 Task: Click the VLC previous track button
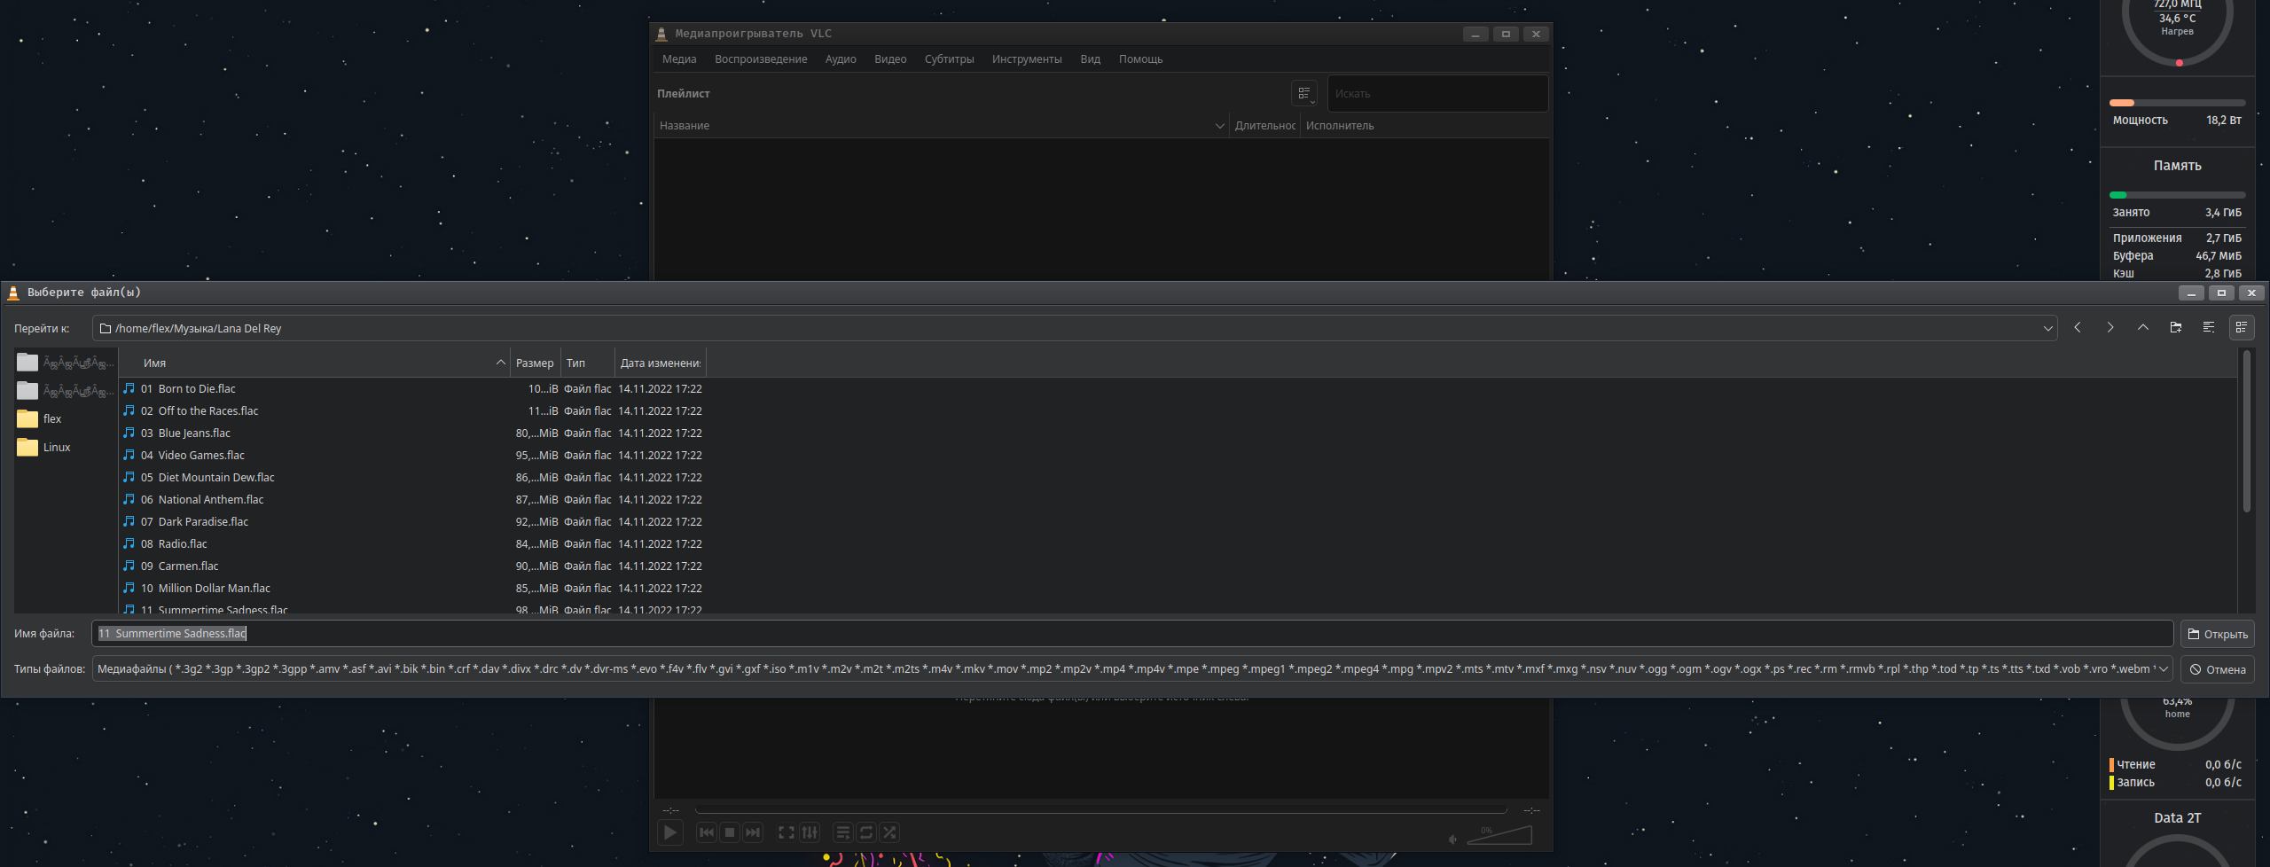click(x=707, y=832)
